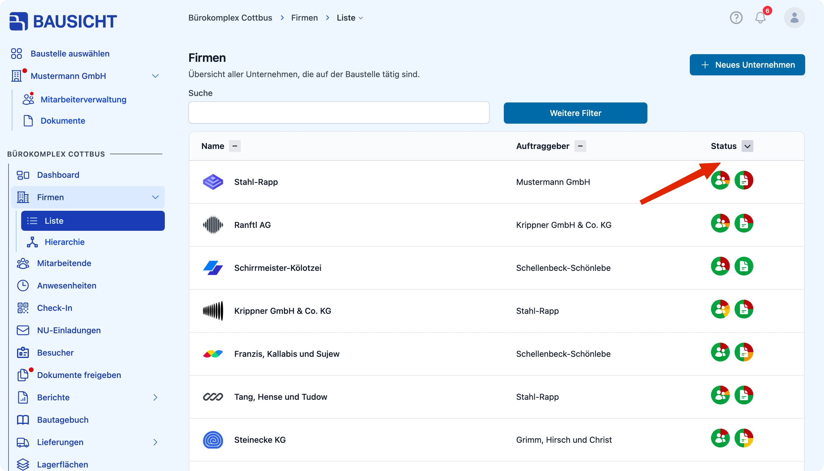Open document status icon for Franzis row

pos(744,352)
